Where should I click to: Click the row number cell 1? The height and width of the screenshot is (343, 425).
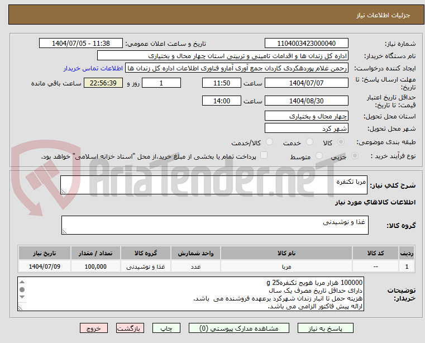click(407, 266)
